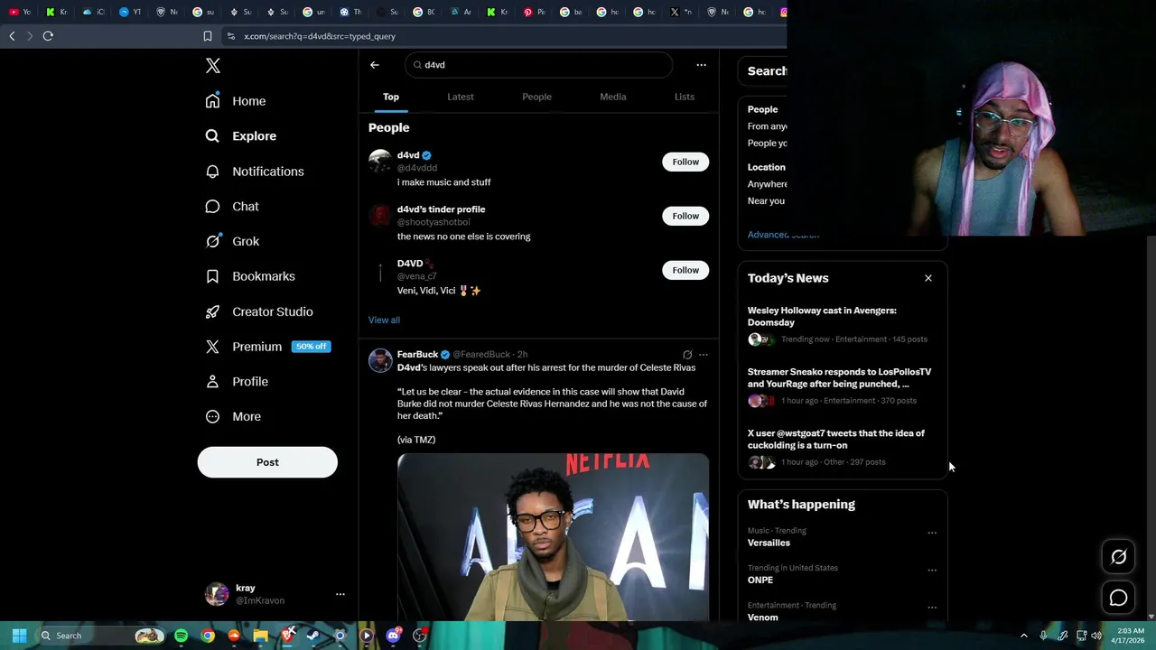The image size is (1156, 650).
Task: Switch to the Latest tab
Action: (x=461, y=97)
